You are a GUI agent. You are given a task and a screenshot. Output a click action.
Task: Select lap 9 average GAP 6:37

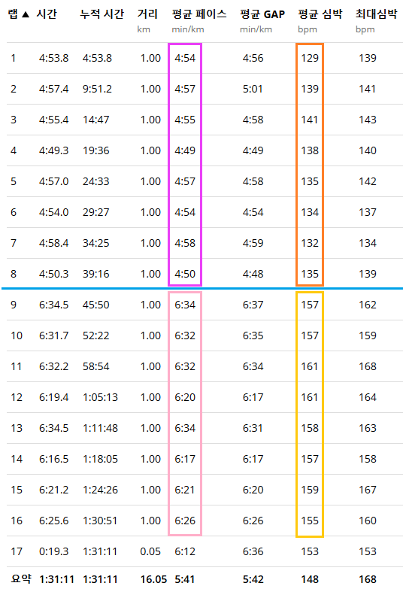pyautogui.click(x=253, y=305)
